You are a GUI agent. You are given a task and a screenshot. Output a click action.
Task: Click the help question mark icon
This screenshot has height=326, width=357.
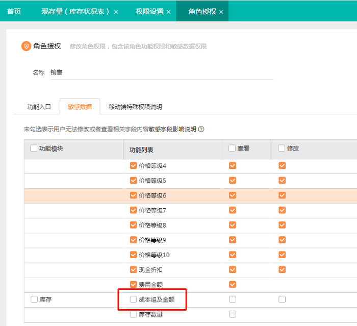pyautogui.click(x=201, y=130)
